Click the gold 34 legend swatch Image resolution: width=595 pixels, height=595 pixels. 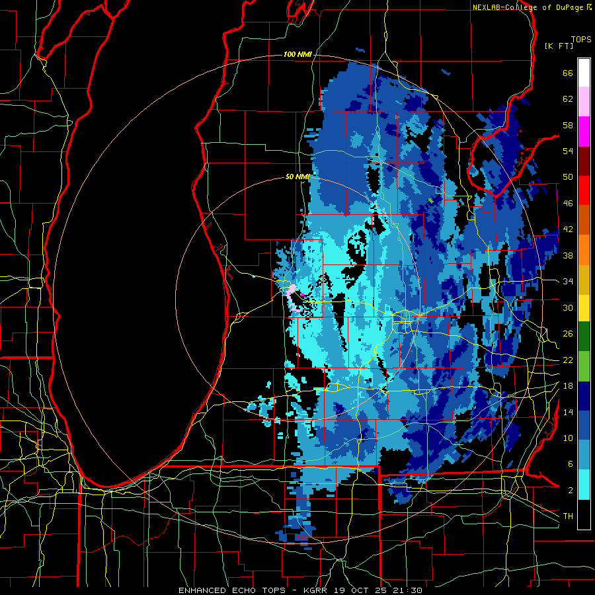click(x=584, y=280)
